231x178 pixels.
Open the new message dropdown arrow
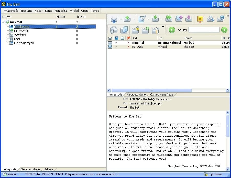coord(148,19)
